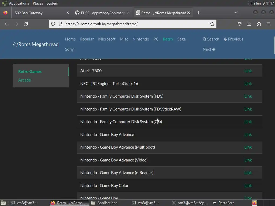Open the Link for Family Computer Disk System (QD)
The image size is (275, 206).
coord(248,122)
